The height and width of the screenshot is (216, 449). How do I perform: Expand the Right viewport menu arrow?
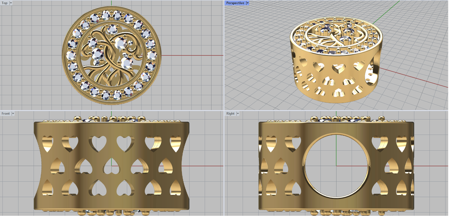pyautogui.click(x=238, y=114)
